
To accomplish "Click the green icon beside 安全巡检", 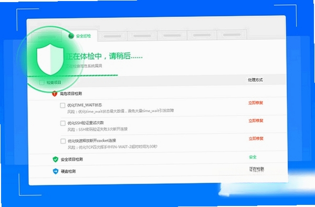I will (71, 36).
